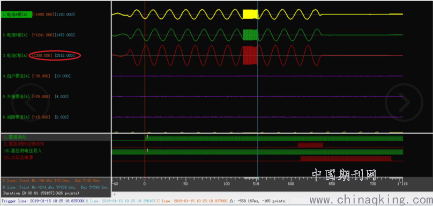Click the circled 2512.000 max value of C相
433x206 pixels.
pyautogui.click(x=65, y=56)
